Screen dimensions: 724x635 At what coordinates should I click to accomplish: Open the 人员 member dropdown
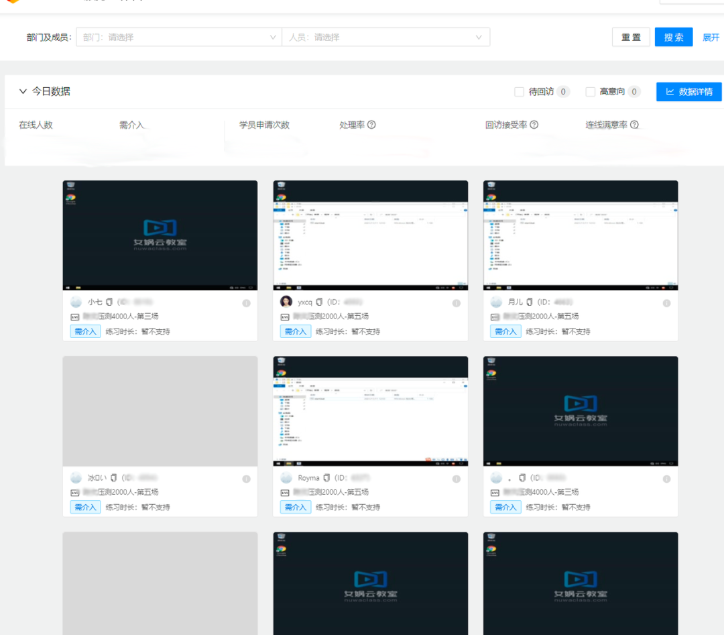point(385,38)
